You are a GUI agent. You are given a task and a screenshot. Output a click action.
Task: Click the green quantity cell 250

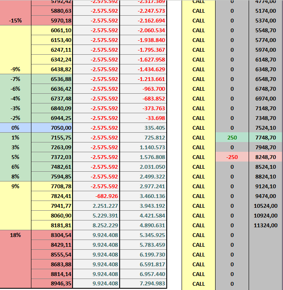pyautogui.click(x=232, y=138)
